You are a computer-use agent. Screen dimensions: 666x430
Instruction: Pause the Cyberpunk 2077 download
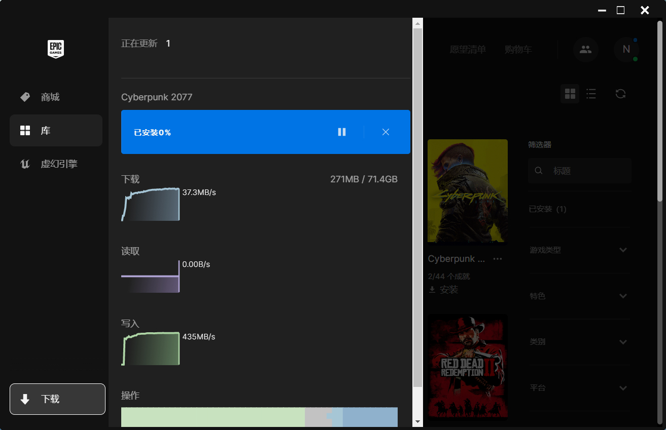pos(342,132)
